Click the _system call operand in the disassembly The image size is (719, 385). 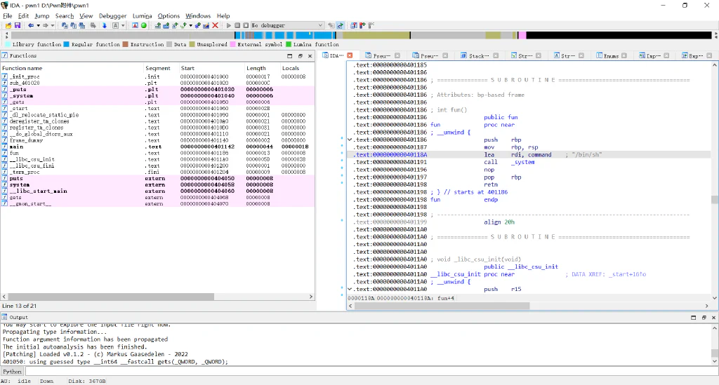click(522, 162)
